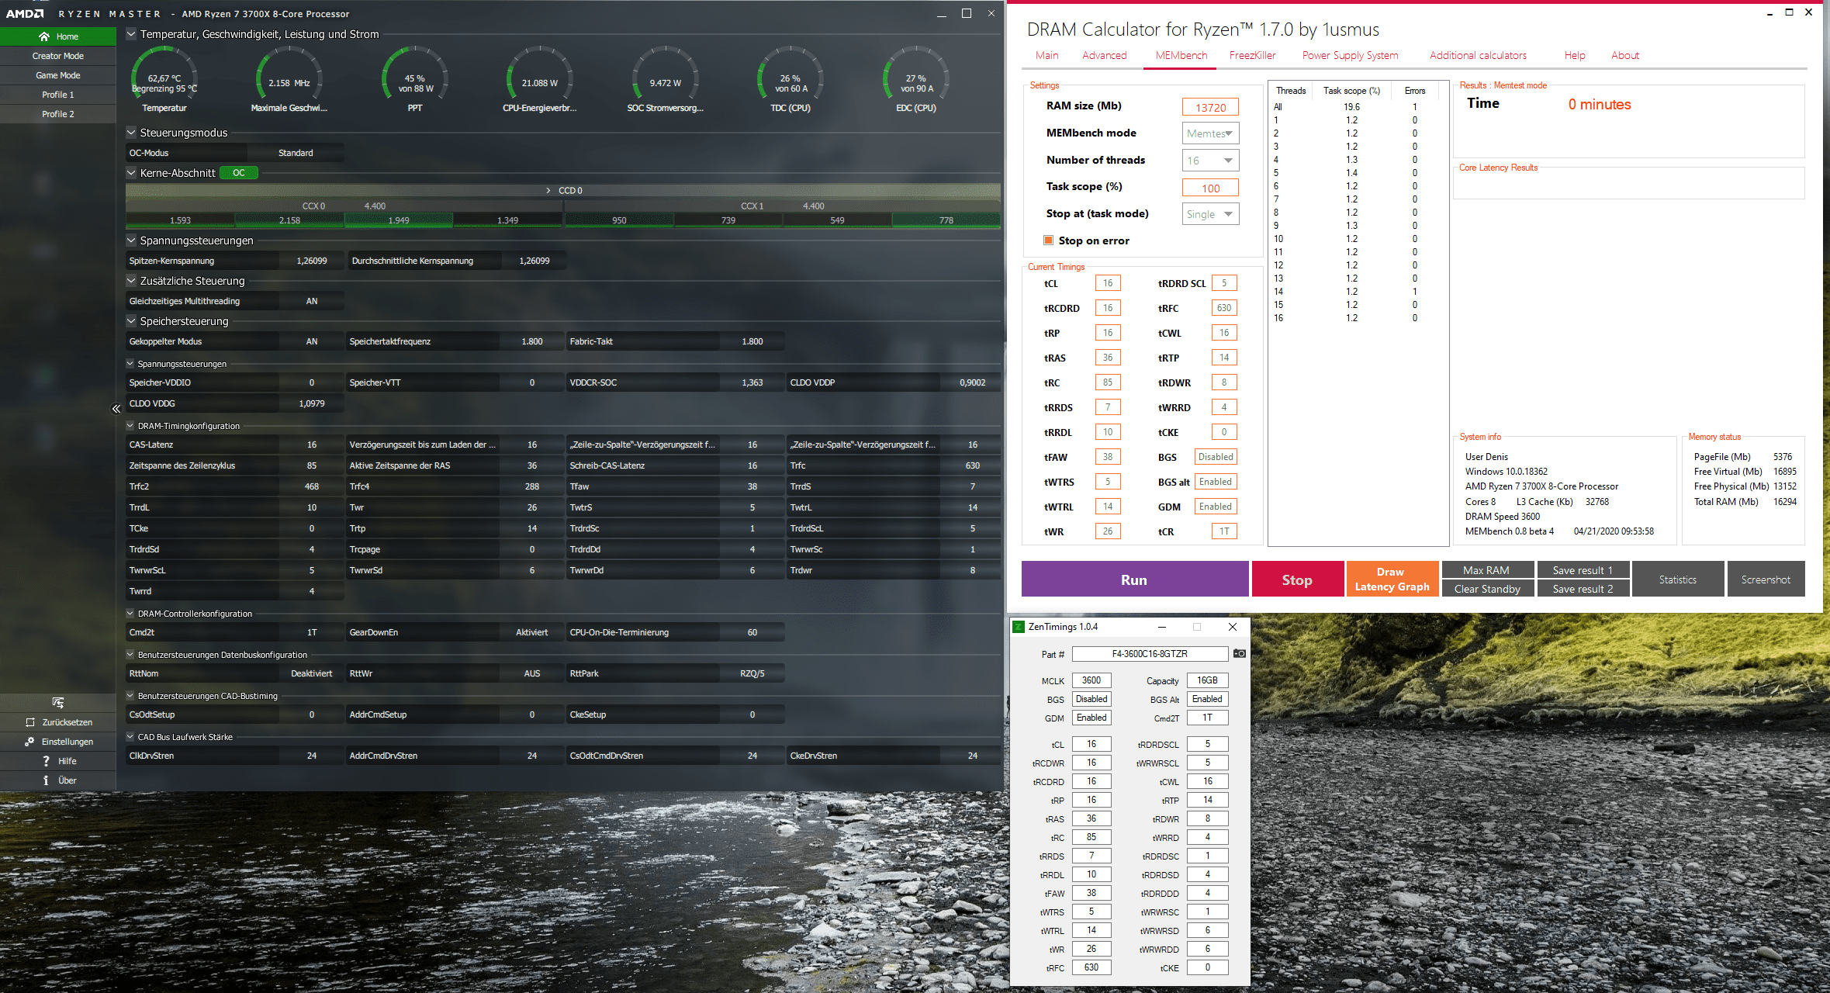Collapse the Zusätzliche Steuerung section
Viewport: 1830px width, 993px height.
pyautogui.click(x=131, y=281)
